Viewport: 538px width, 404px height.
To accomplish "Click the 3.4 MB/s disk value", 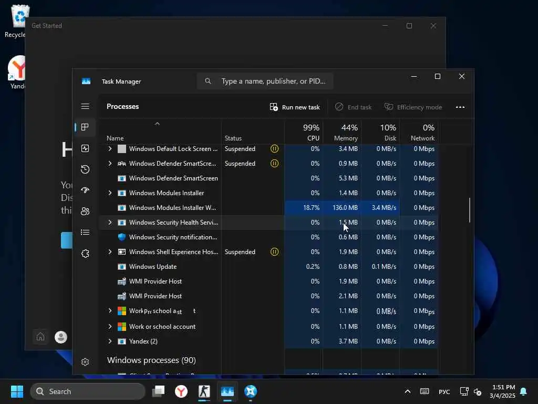I will tap(384, 207).
